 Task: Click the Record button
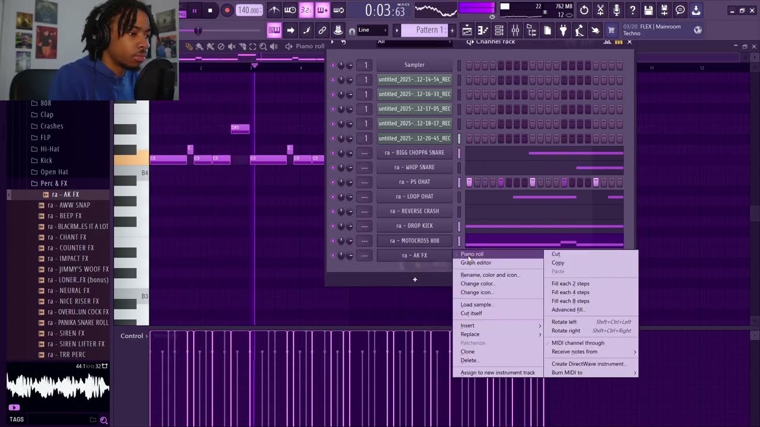[227, 10]
